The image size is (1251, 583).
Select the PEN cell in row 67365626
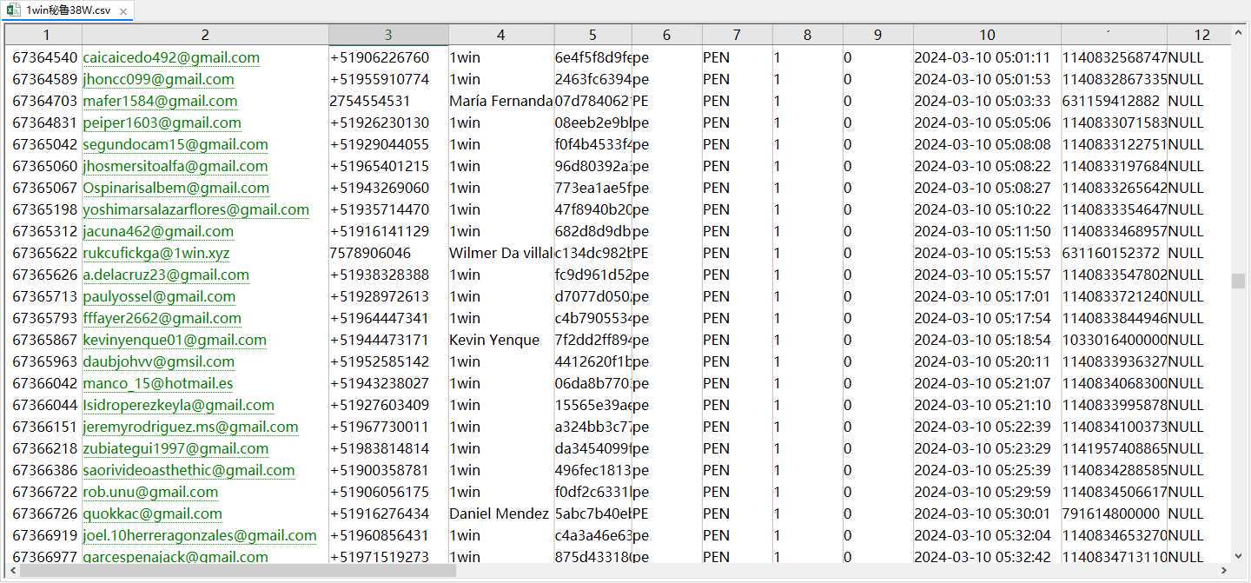pyautogui.click(x=737, y=275)
